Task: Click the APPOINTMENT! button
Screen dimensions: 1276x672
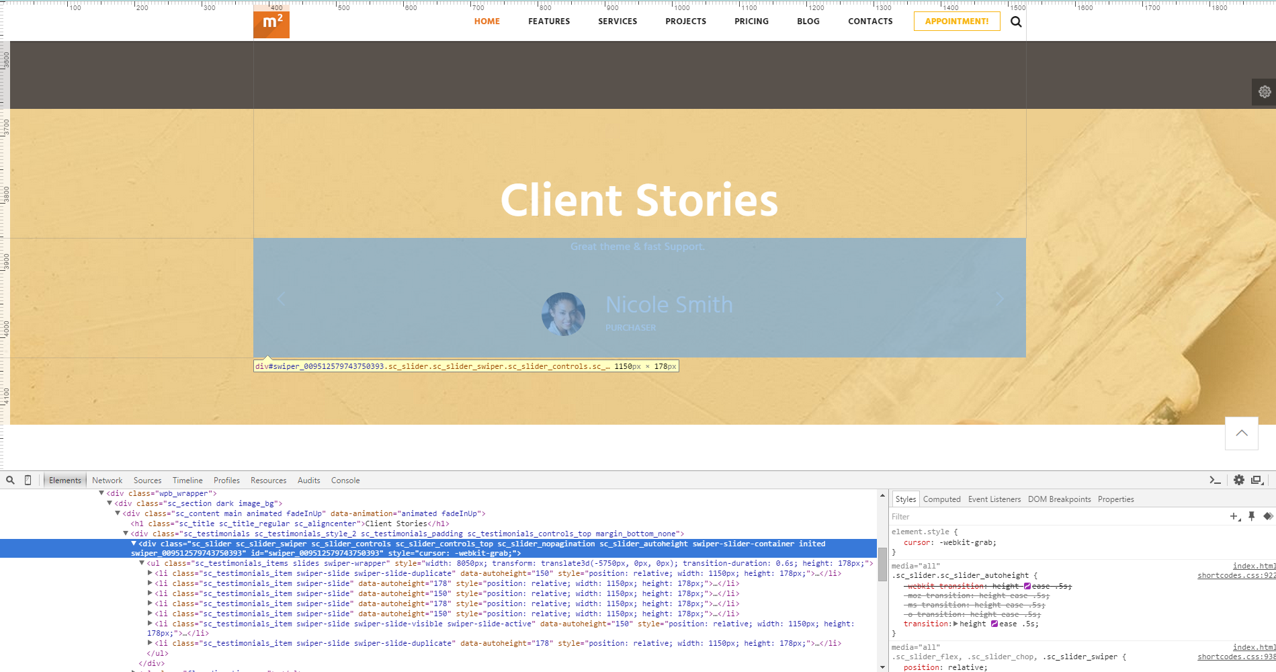Action: (956, 22)
